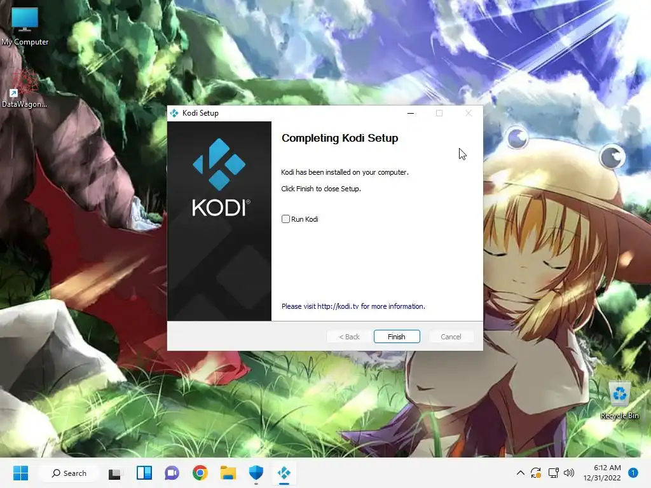This screenshot has height=488, width=651.
Task: Open the Widgets panel icon
Action: tap(144, 473)
